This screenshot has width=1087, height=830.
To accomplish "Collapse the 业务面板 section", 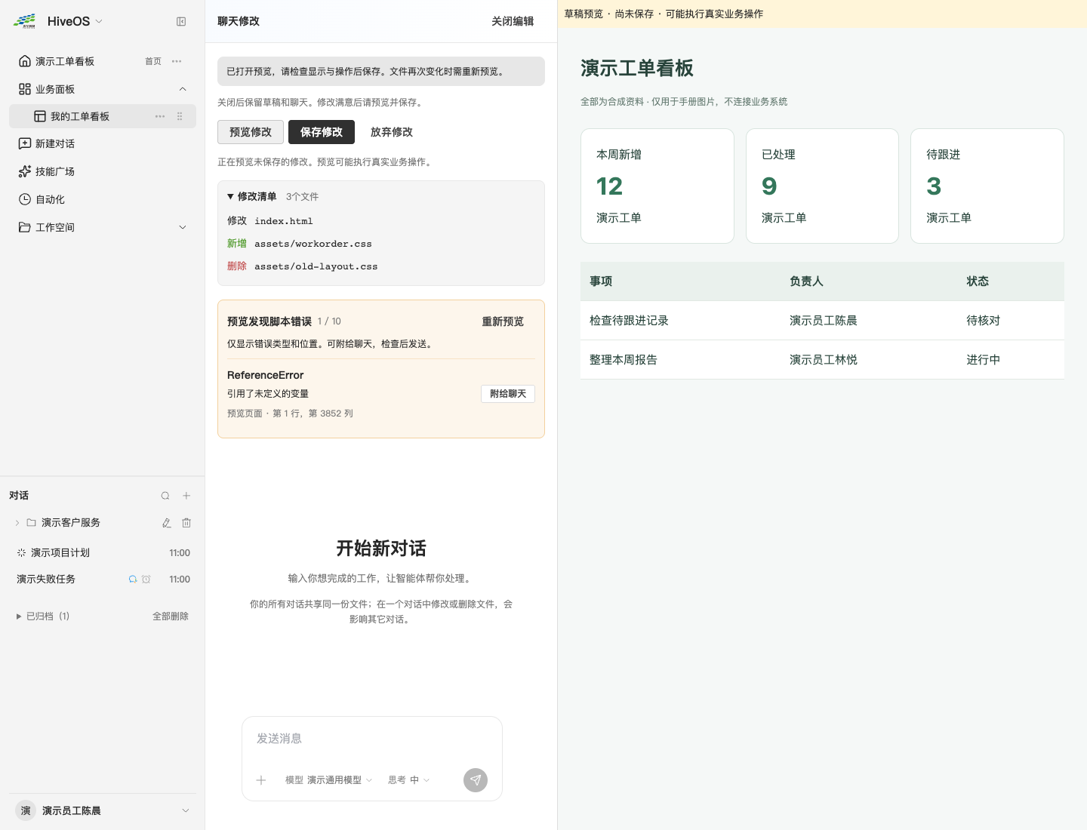I will 183,89.
